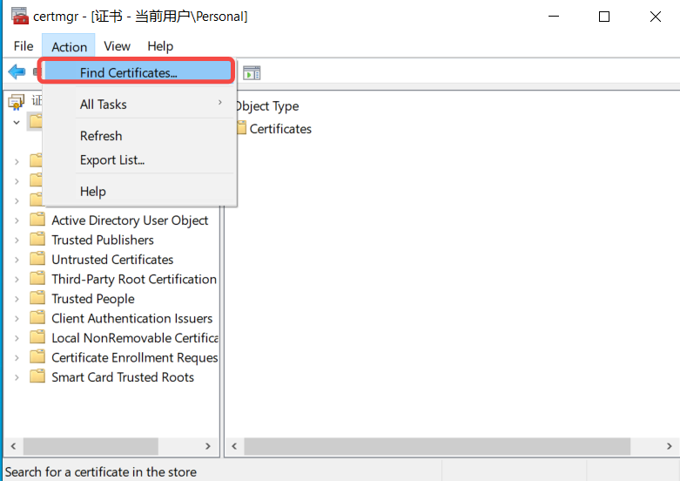Open the File menu

point(24,46)
